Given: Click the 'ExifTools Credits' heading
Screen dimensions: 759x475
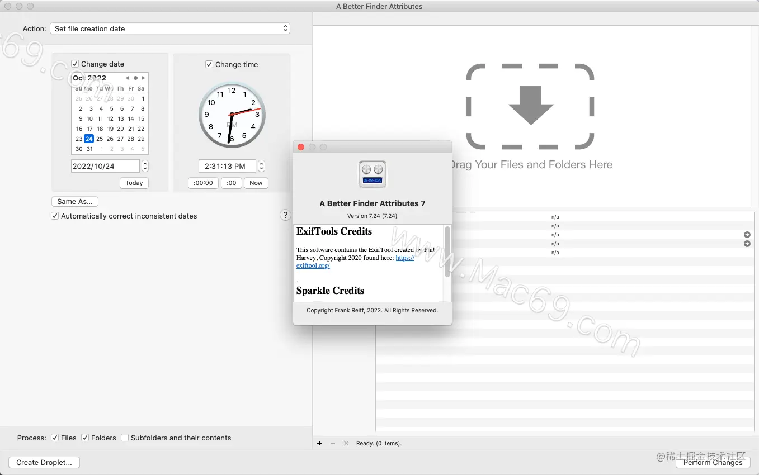Looking at the screenshot, I should (334, 231).
